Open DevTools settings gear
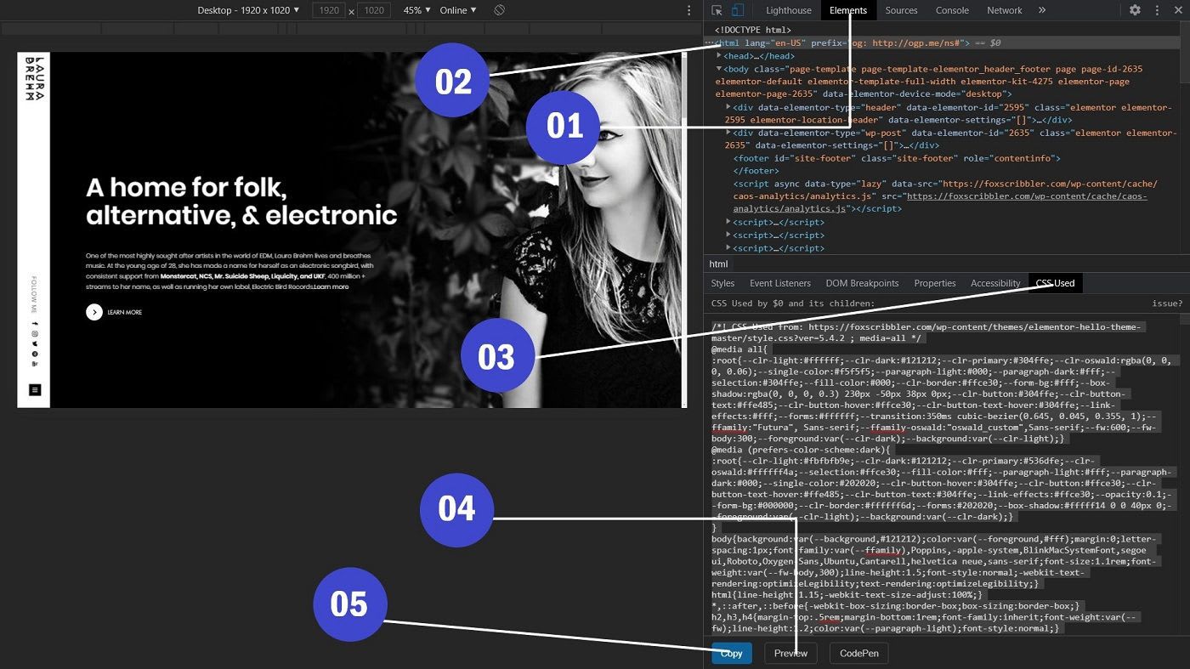Screen dimensions: 1190x669 point(1135,10)
